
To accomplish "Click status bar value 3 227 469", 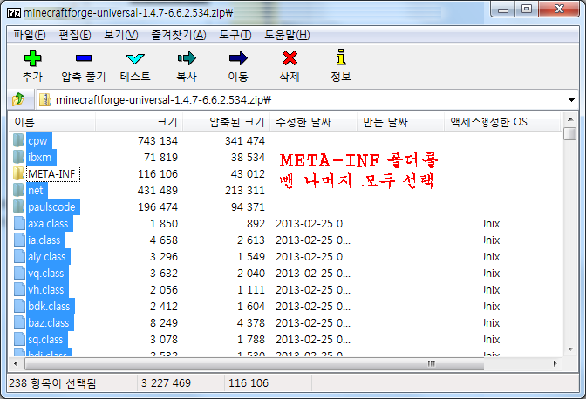I will (166, 383).
